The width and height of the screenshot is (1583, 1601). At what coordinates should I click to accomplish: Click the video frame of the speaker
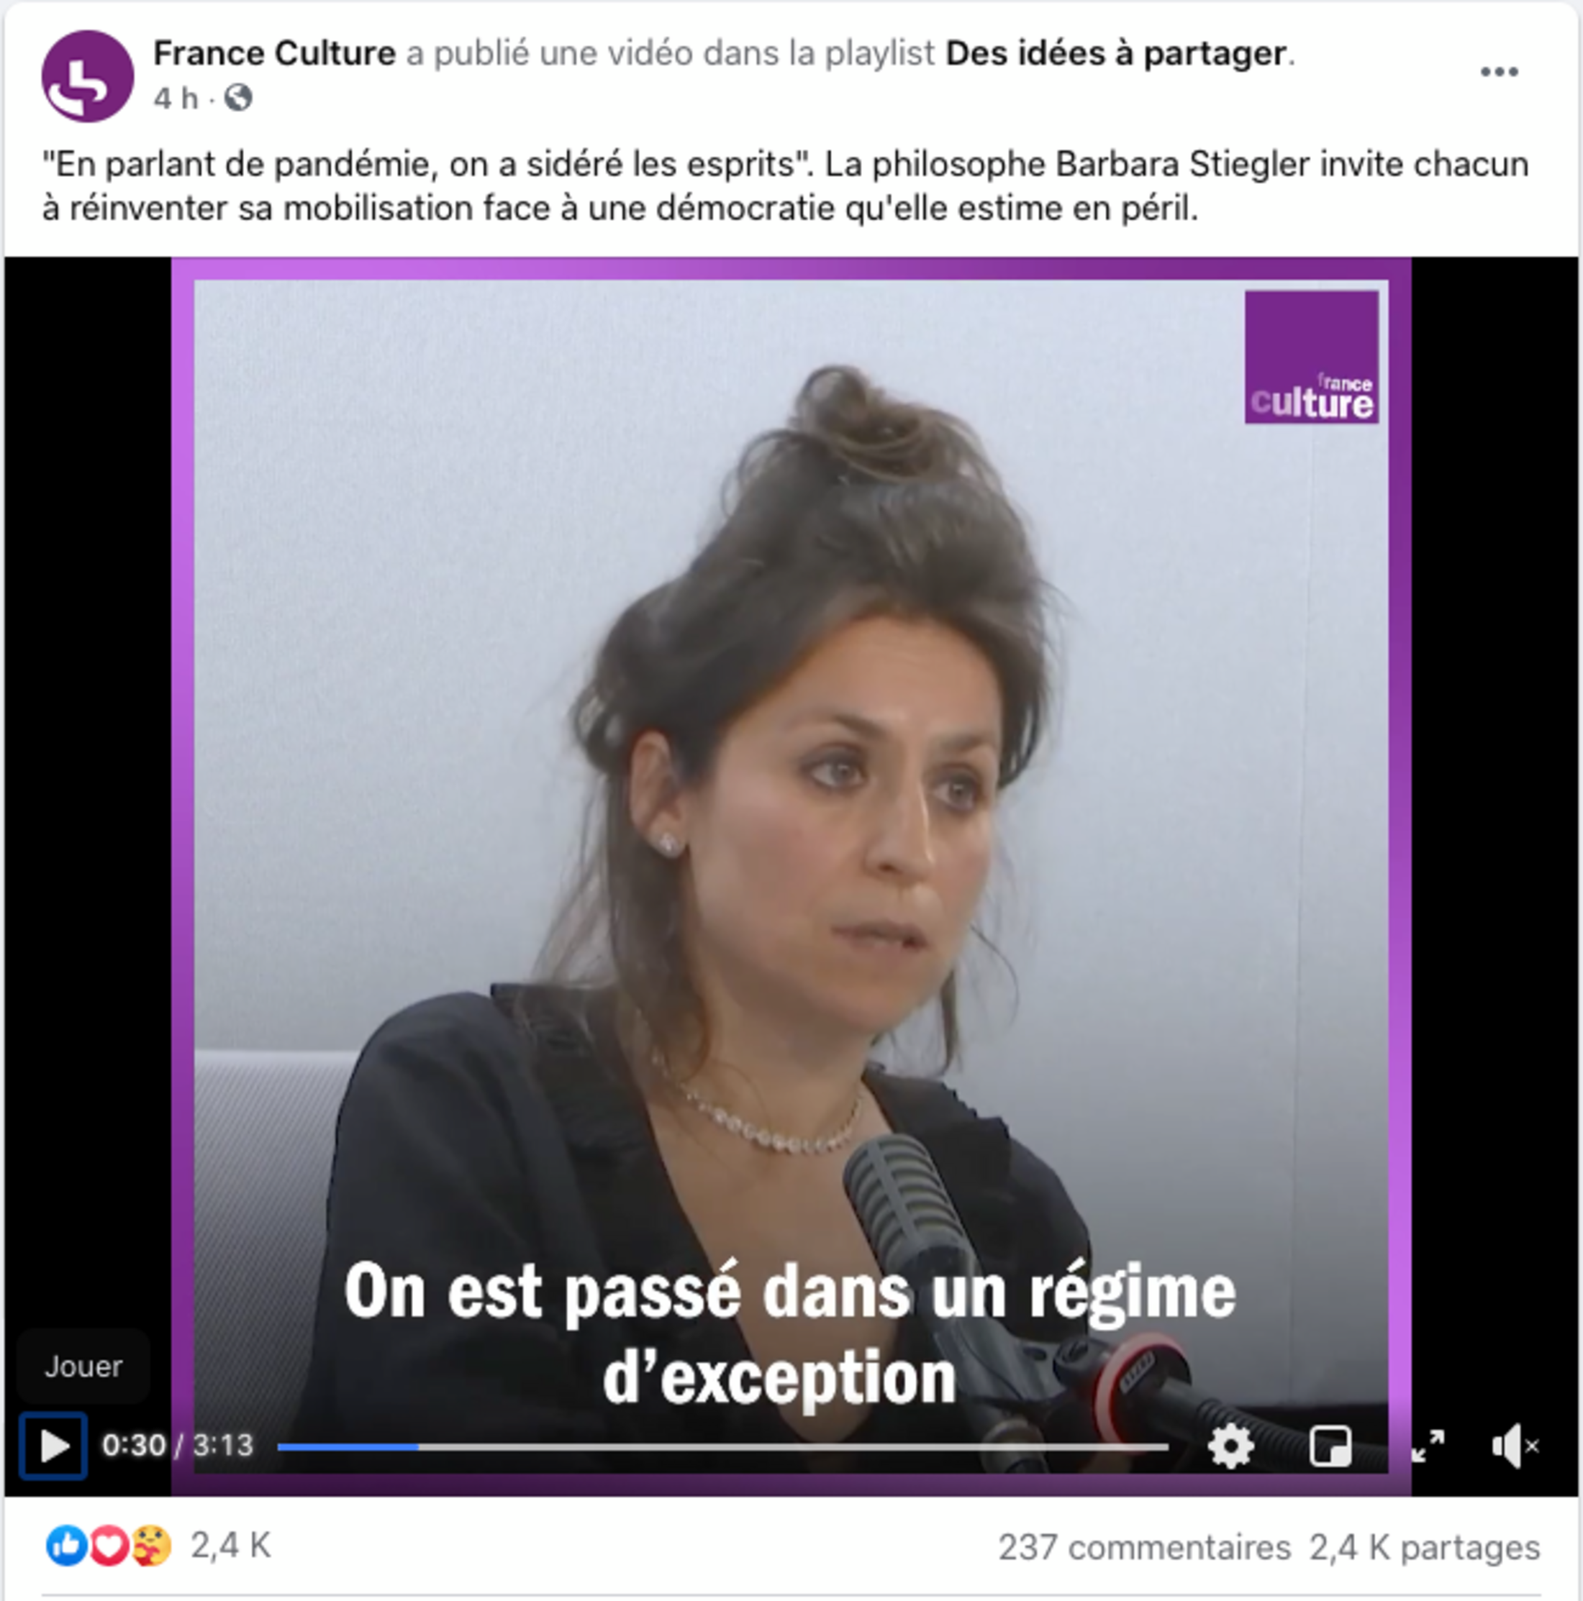pyautogui.click(x=790, y=829)
